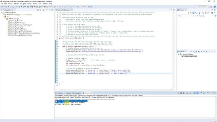Viewport: 217px width, 122px height.
Task: Click the Open Perspective icon
Action: click(x=211, y=7)
